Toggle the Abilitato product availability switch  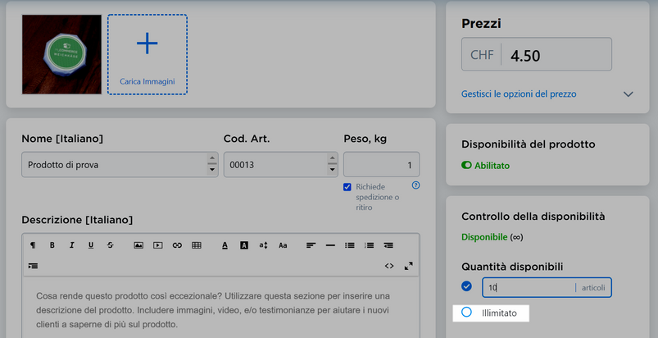(x=466, y=166)
